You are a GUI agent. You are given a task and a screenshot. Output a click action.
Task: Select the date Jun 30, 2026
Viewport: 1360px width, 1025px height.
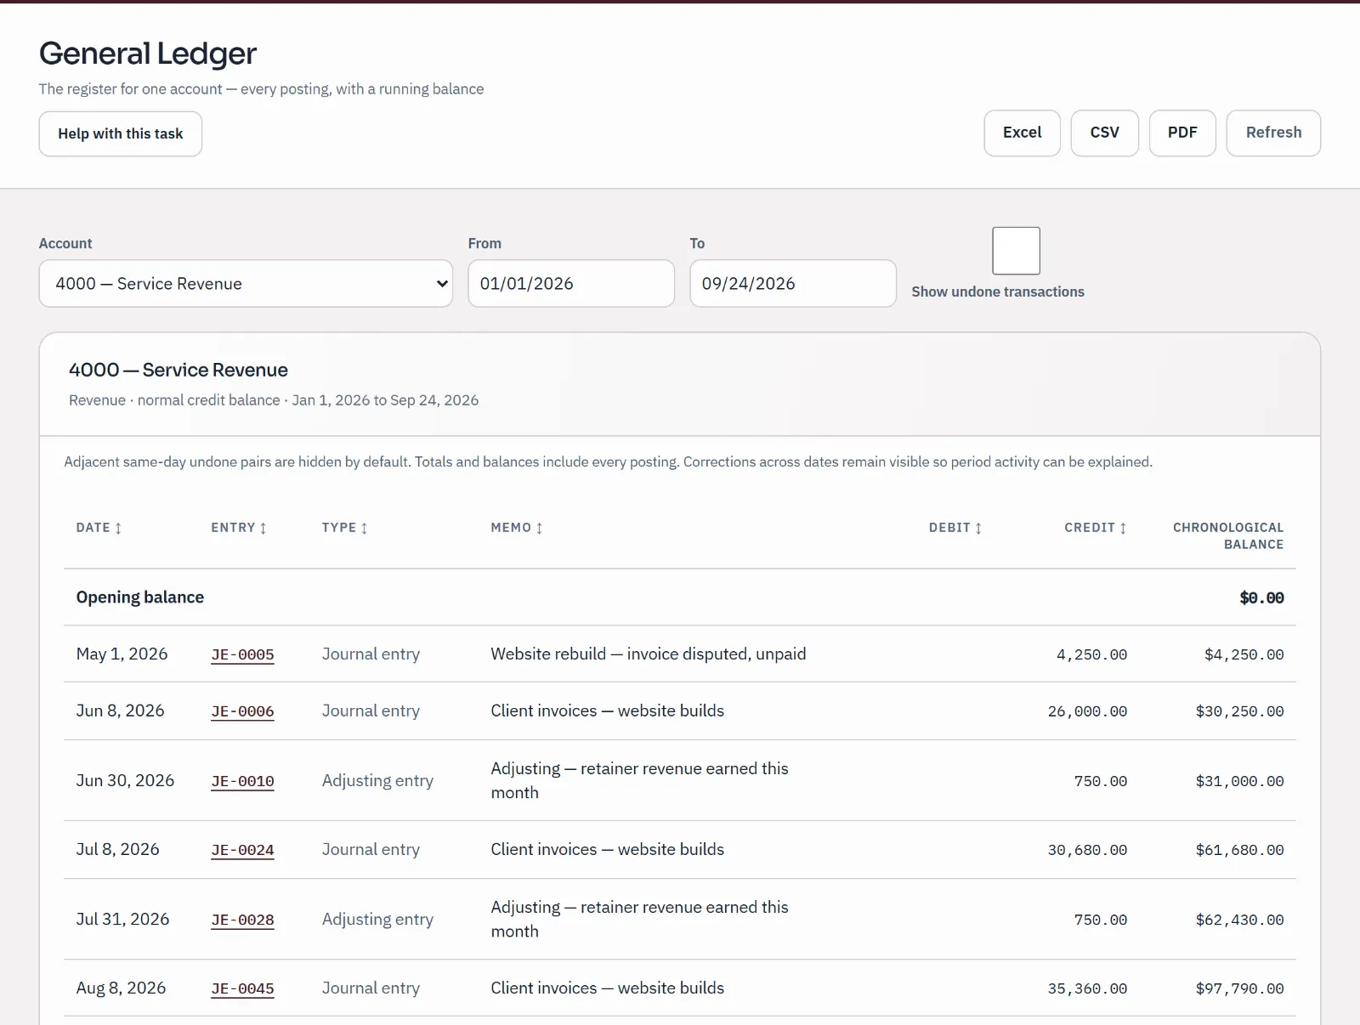125,781
